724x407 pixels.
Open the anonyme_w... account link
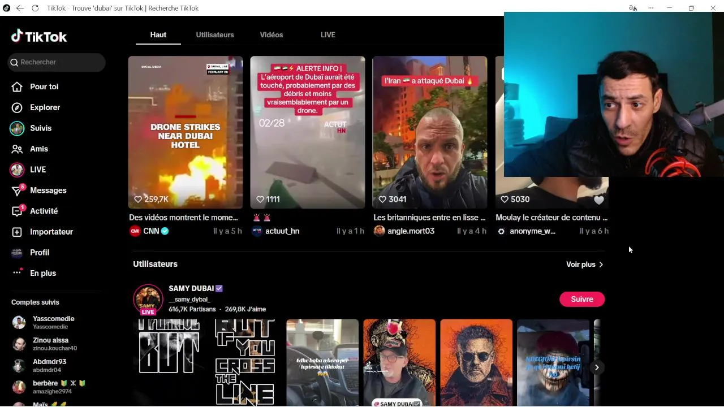(532, 231)
